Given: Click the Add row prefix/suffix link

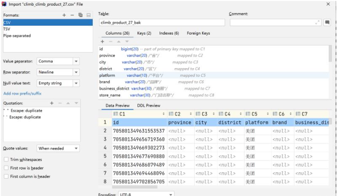Looking at the screenshot, I should [x=22, y=93].
